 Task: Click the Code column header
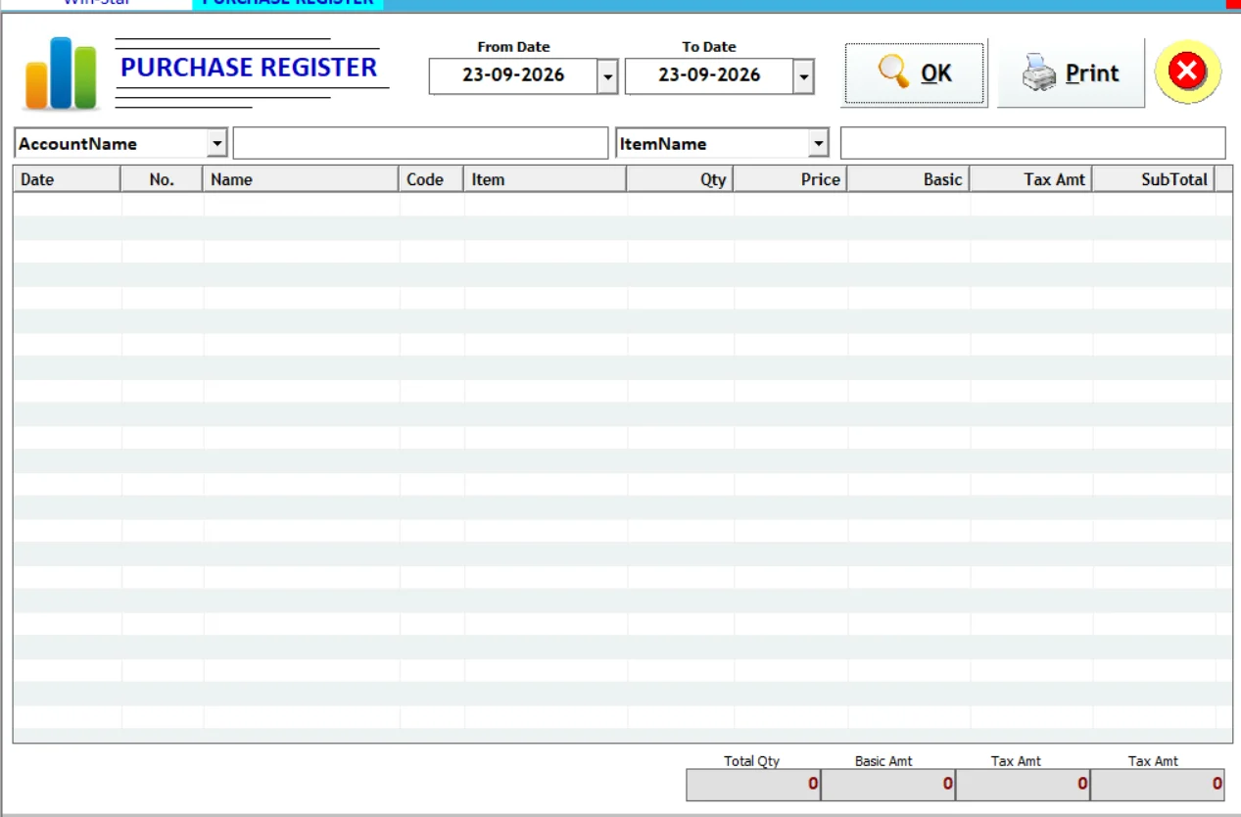tap(431, 179)
